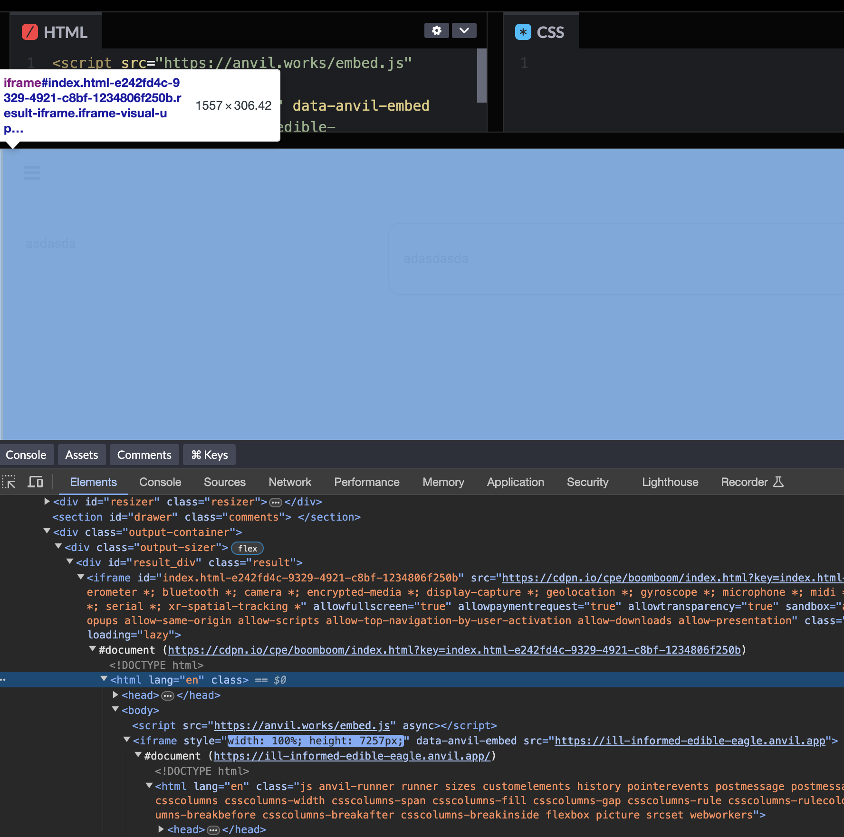Open the iframe cdpn.io src link
844x837 pixels.
673,578
